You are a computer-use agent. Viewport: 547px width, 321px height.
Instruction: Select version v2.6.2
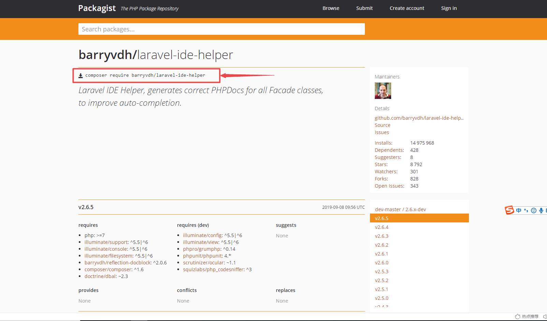382,245
